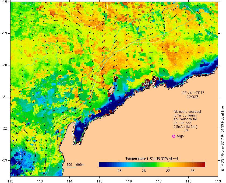Click the date text '02-Jun-2017'
The width and height of the screenshot is (226, 183).
pos(193,93)
